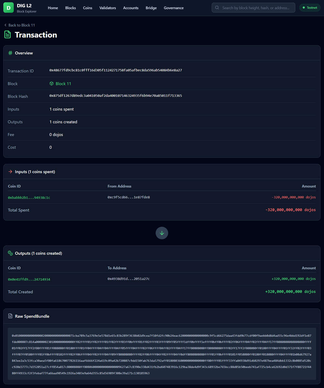
Task: Open output coin 0x0e41ffd9...24714934
Action: [x=29, y=279]
